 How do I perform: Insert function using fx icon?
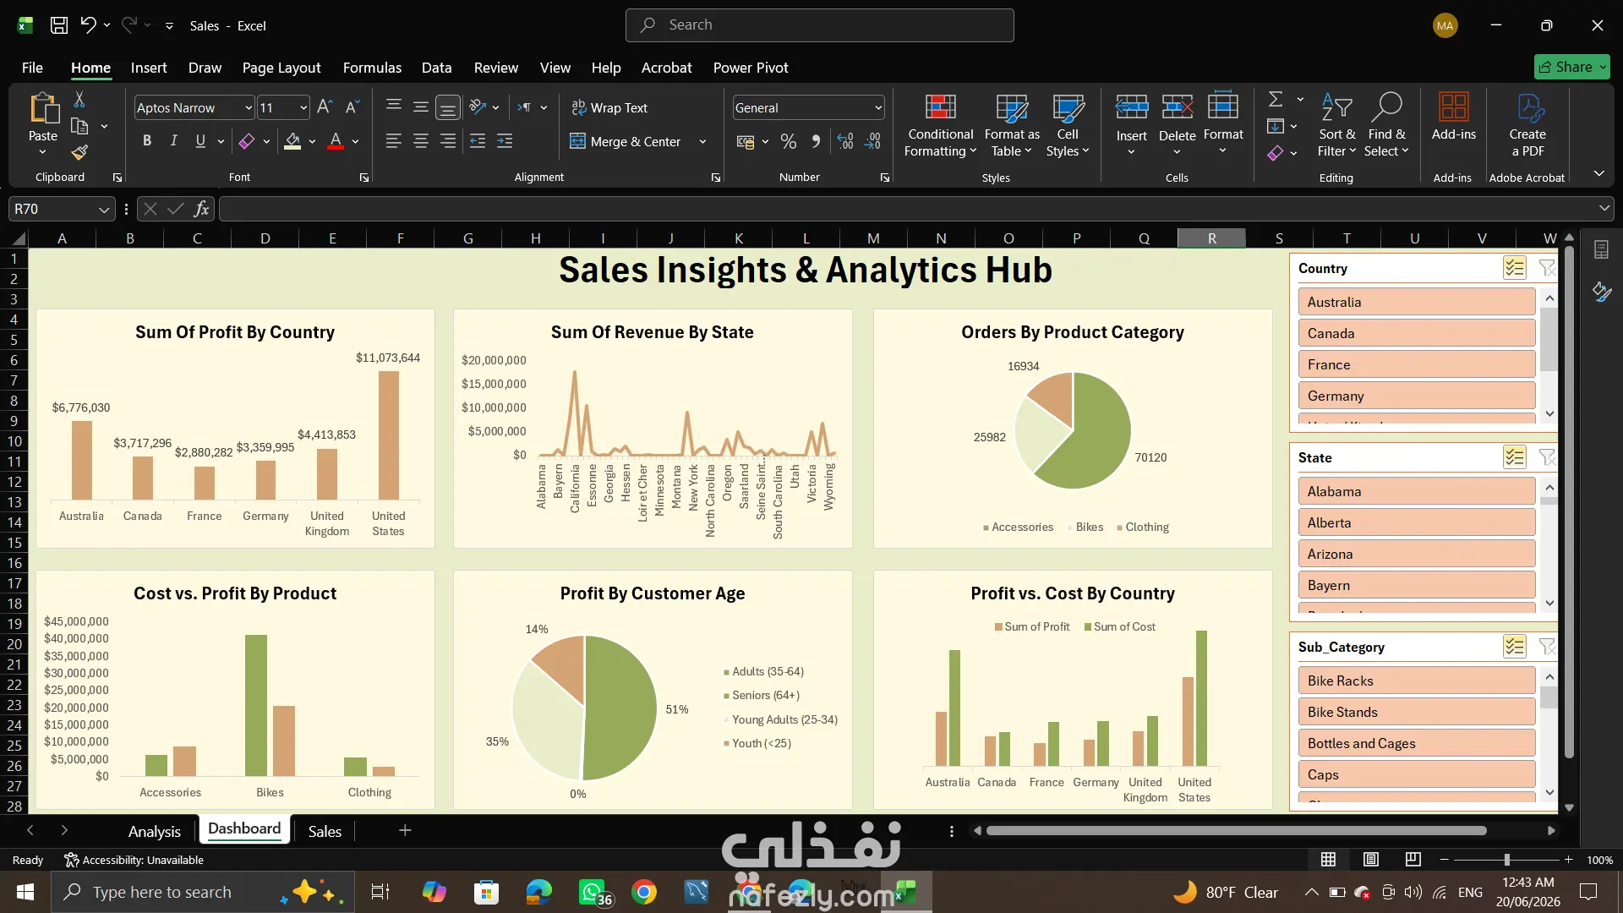pyautogui.click(x=201, y=209)
